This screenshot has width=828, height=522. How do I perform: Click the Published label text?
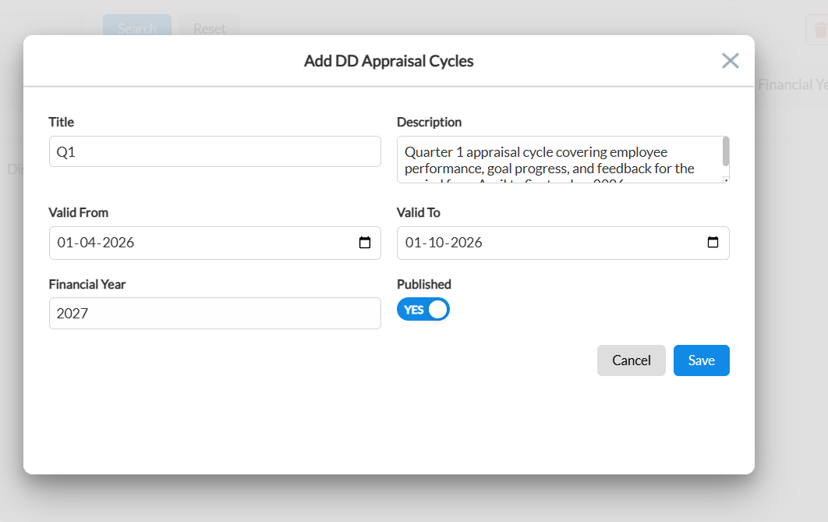tap(424, 284)
